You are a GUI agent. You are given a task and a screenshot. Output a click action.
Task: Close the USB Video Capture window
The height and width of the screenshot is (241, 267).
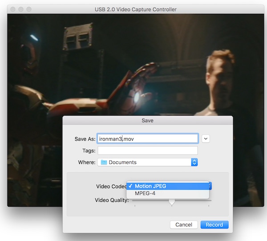click(x=13, y=9)
